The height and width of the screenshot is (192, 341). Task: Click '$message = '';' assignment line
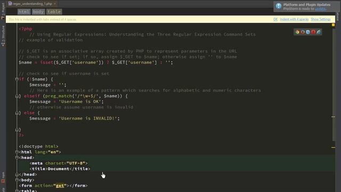coord(48,85)
